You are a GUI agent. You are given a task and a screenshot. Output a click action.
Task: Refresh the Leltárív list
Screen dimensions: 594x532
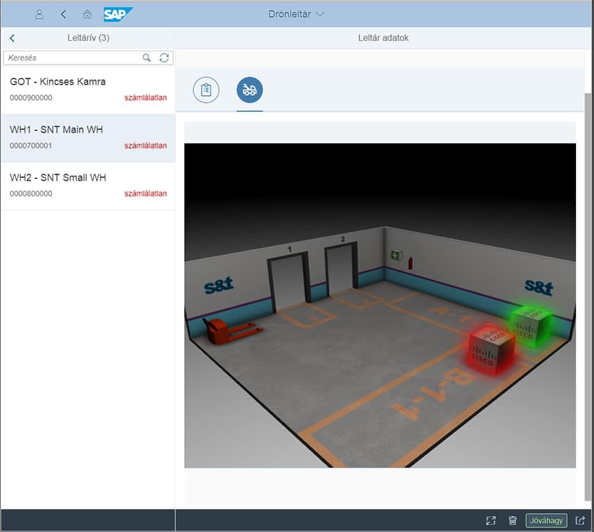point(164,58)
